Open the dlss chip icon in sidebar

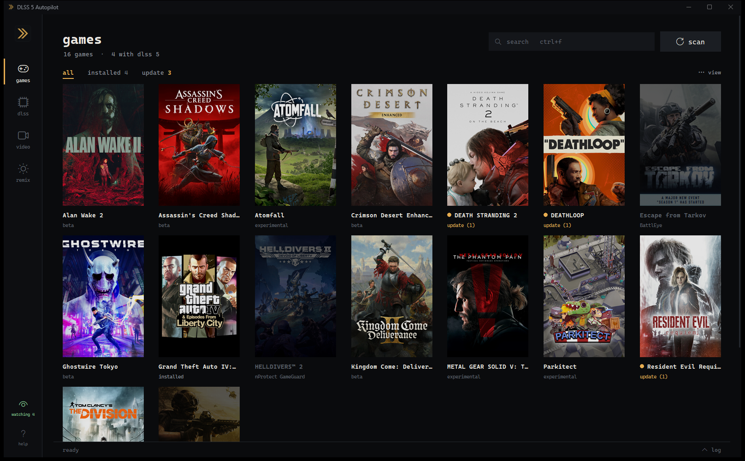23,102
